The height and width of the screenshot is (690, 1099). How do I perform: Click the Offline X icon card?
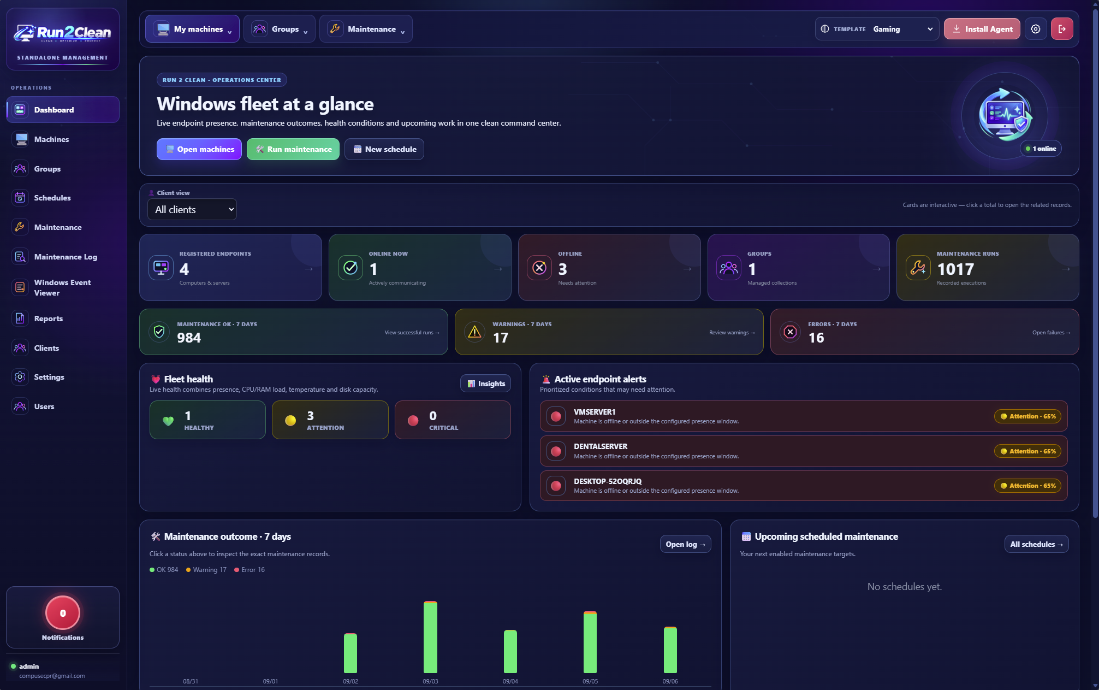pos(539,268)
